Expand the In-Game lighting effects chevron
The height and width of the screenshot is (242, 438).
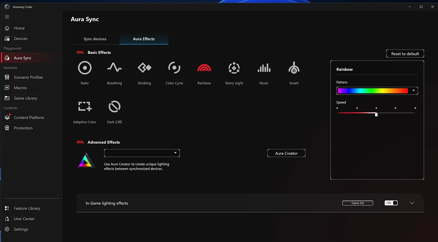(412, 203)
